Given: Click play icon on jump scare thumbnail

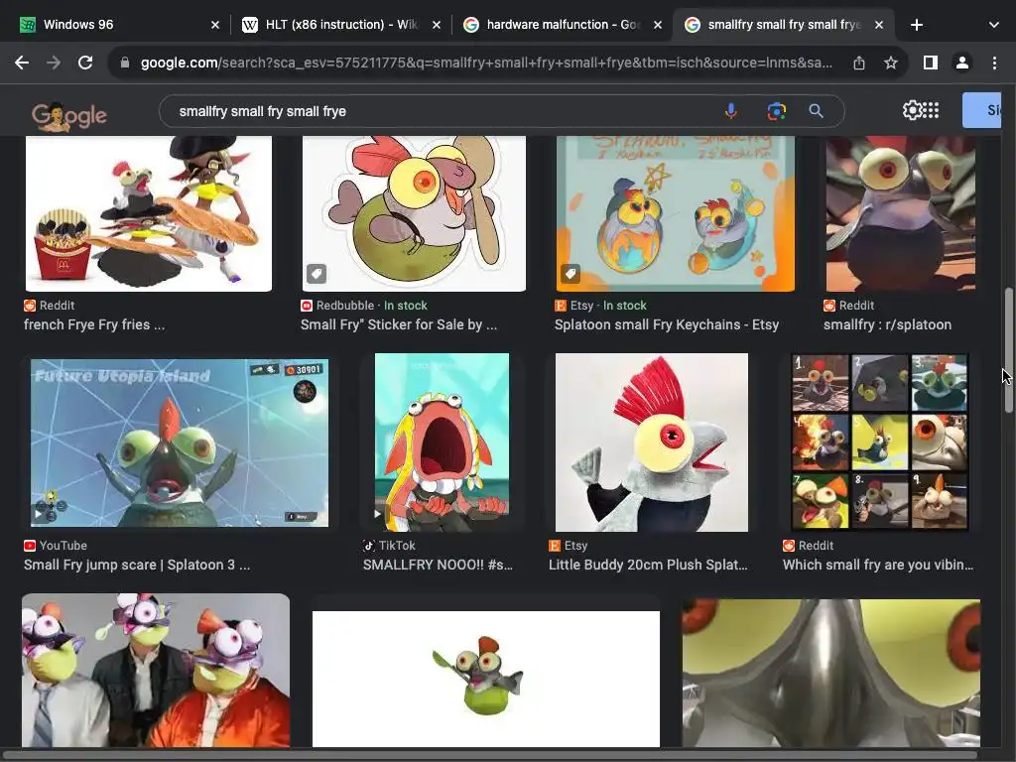Looking at the screenshot, I should point(39,514).
